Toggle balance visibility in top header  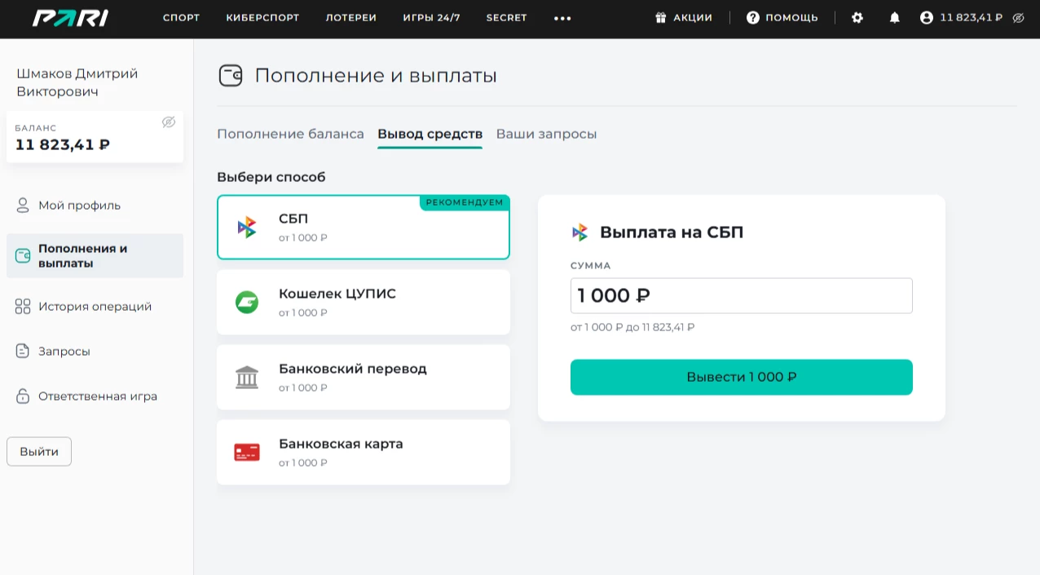(x=1018, y=18)
